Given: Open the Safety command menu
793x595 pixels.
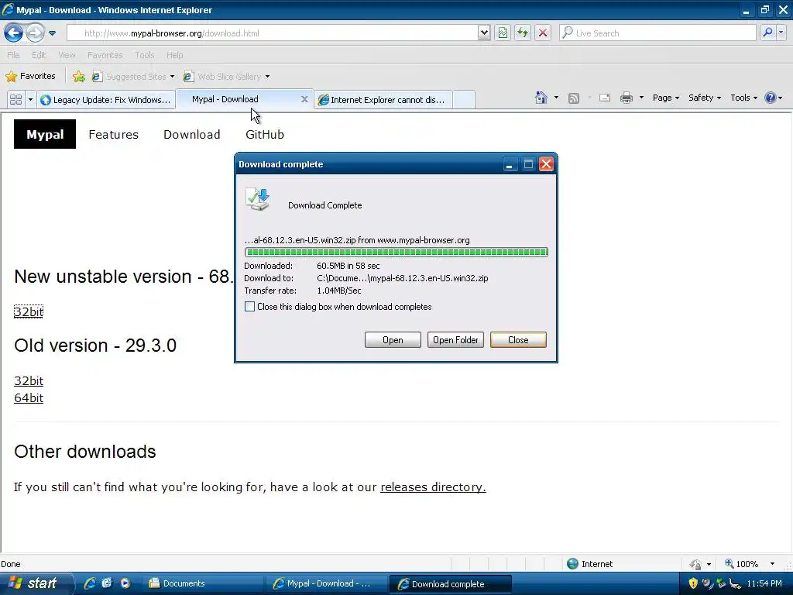Looking at the screenshot, I should (705, 98).
